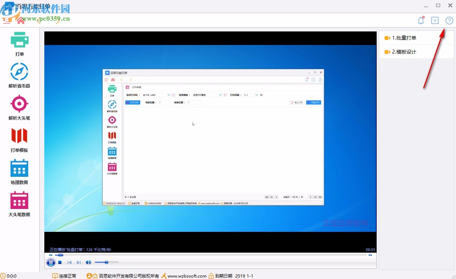
Task: Skip to the previous video track
Action: point(69,262)
